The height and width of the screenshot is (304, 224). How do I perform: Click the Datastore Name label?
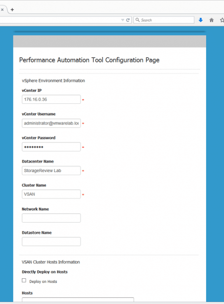click(37, 232)
